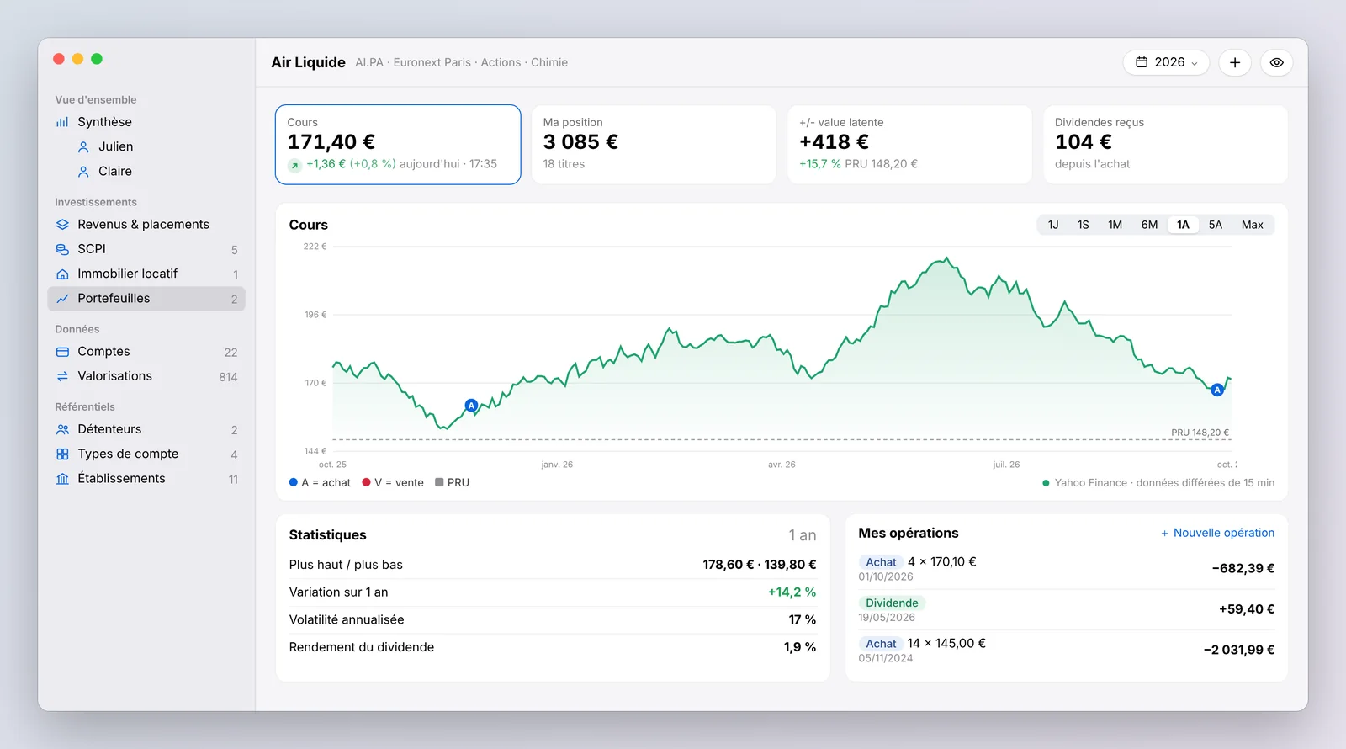Viewport: 1346px width, 749px height.
Task: Select Portefeuilles in sidebar
Action: pyautogui.click(x=146, y=299)
